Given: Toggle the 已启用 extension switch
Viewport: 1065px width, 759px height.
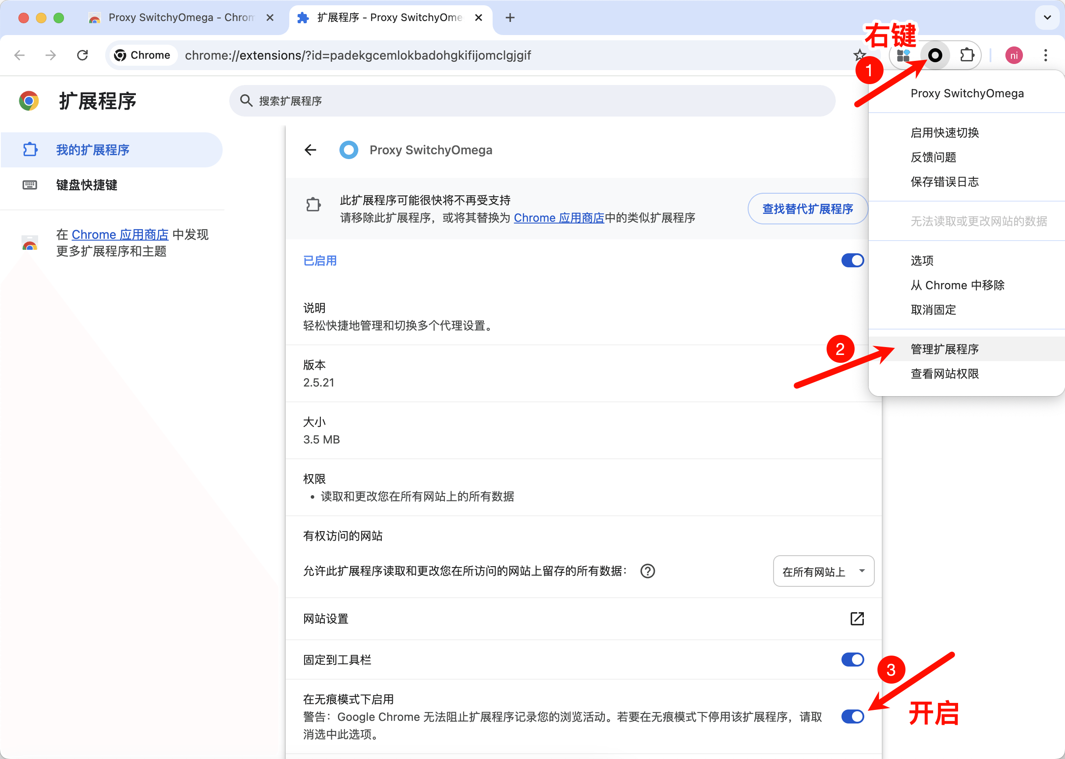Looking at the screenshot, I should [852, 261].
